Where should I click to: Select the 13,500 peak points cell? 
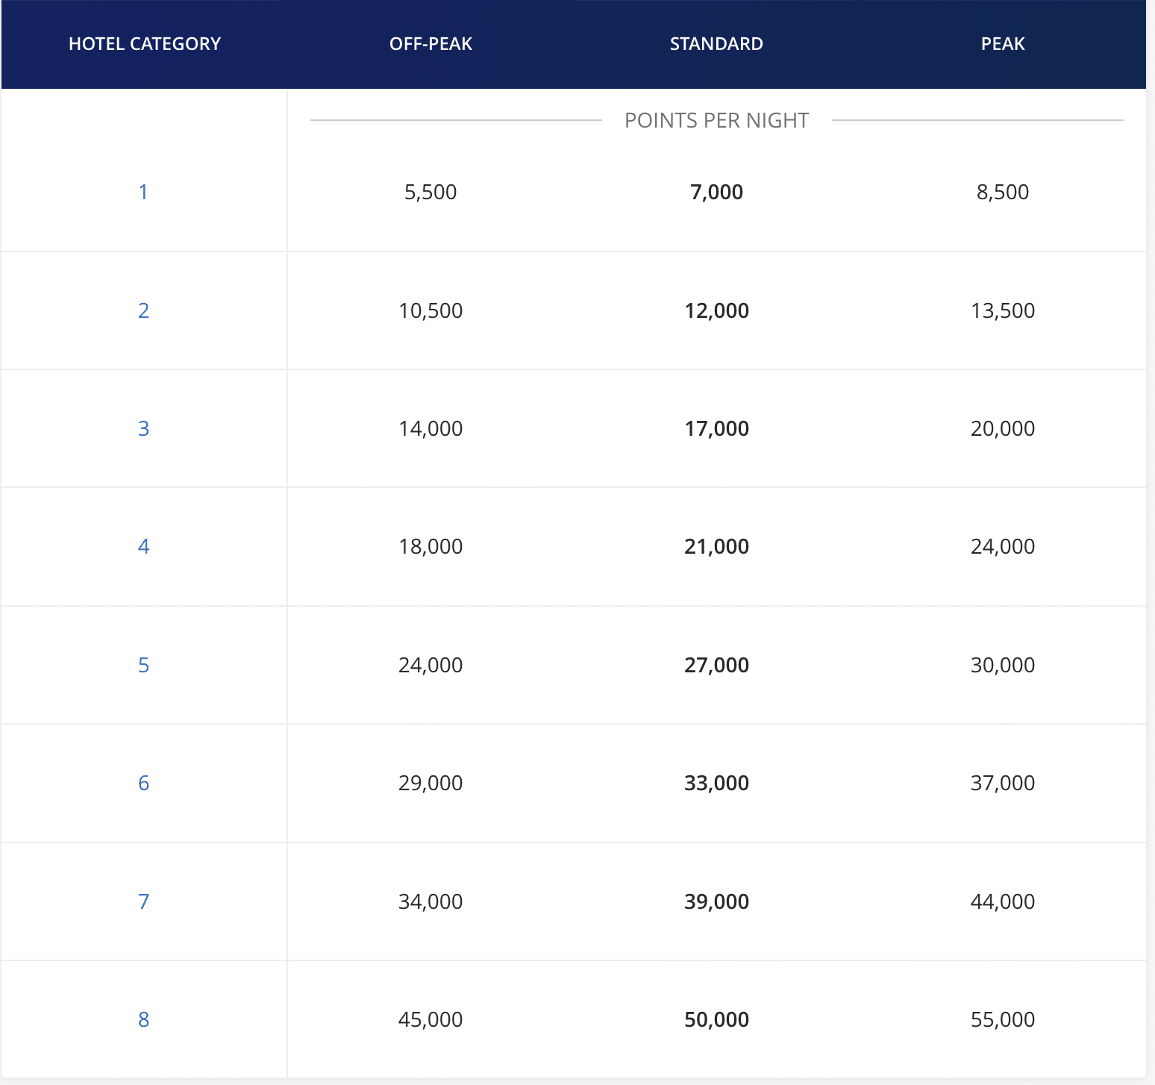pos(1003,310)
